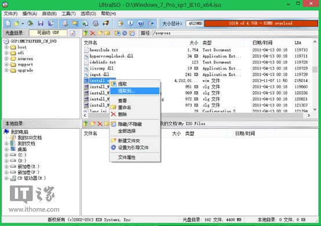Click the file list vertical scrollbar thumb
The image size is (321, 226).
(315, 69)
